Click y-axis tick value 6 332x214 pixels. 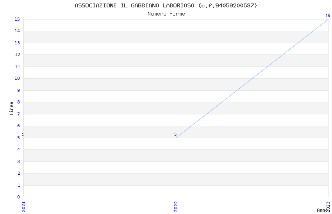(18, 126)
